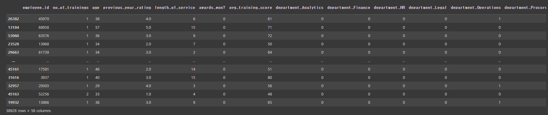548x115 pixels.
Task: Click avg_training_score 84 in row 29663
Action: 270,52
